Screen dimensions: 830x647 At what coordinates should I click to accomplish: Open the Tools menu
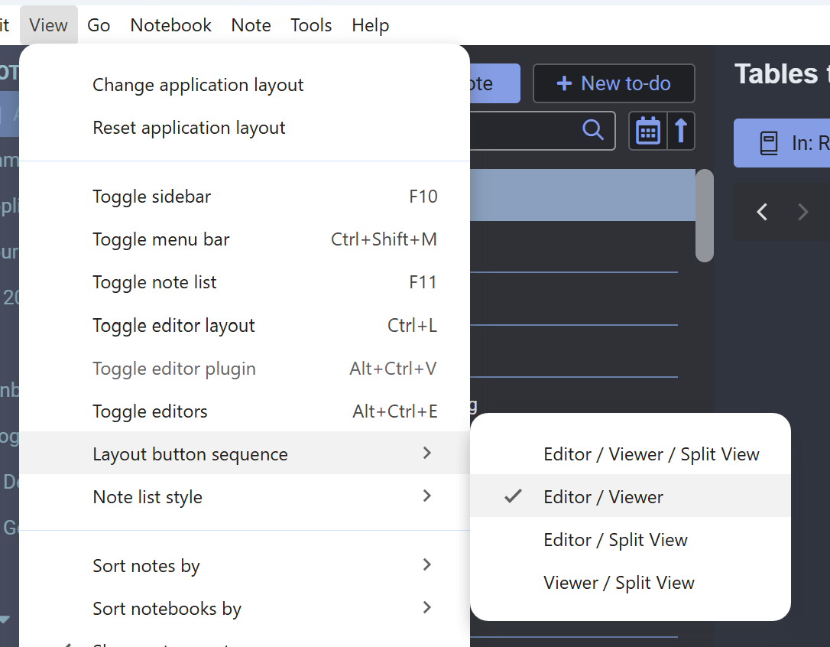[x=311, y=24]
